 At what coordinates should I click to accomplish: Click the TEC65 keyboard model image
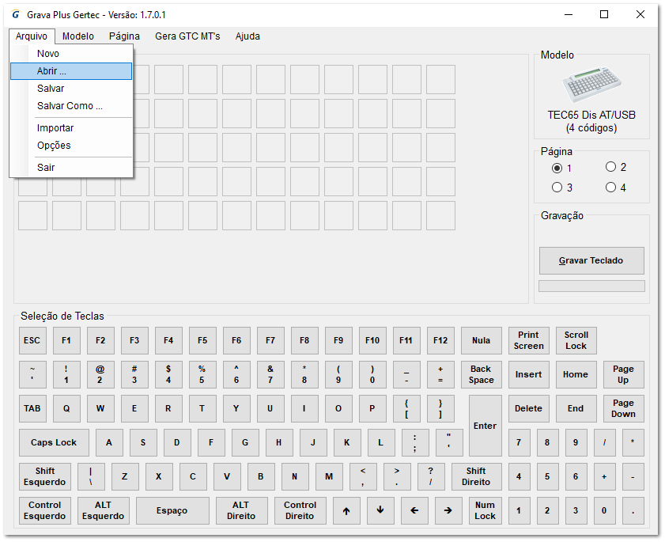(591, 85)
